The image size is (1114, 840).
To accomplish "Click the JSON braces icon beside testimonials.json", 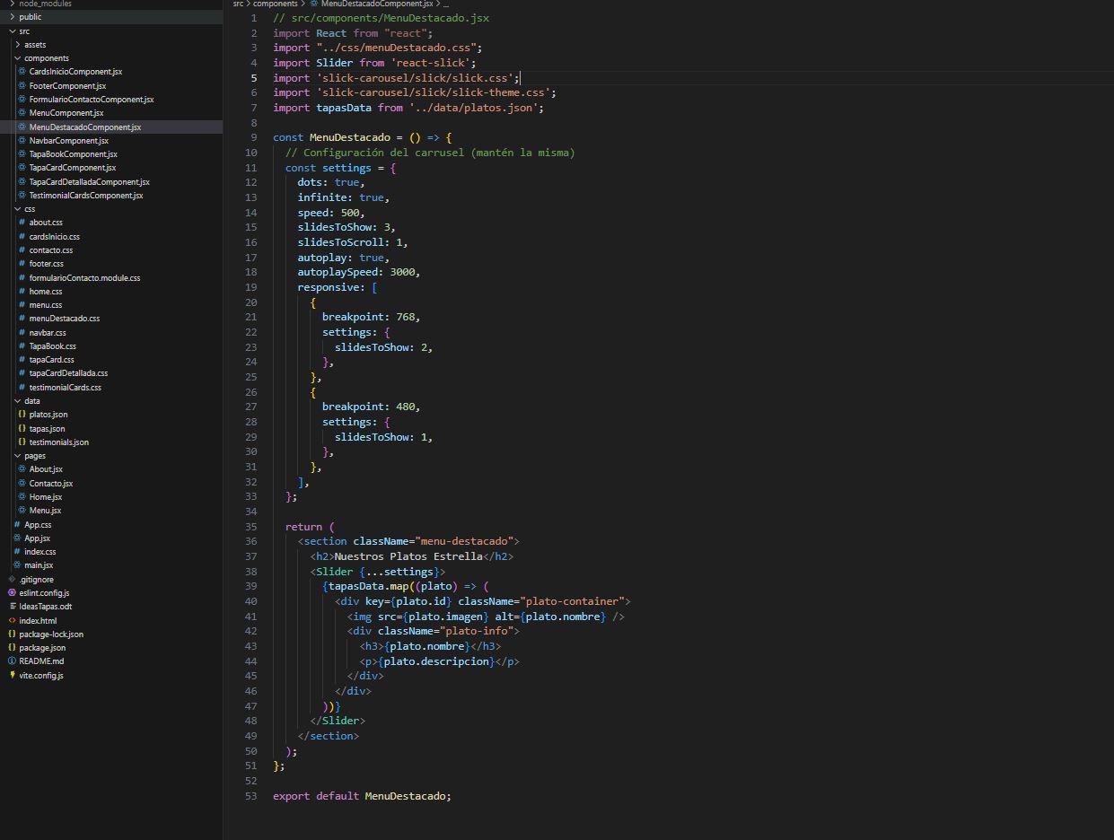I will coord(22,442).
